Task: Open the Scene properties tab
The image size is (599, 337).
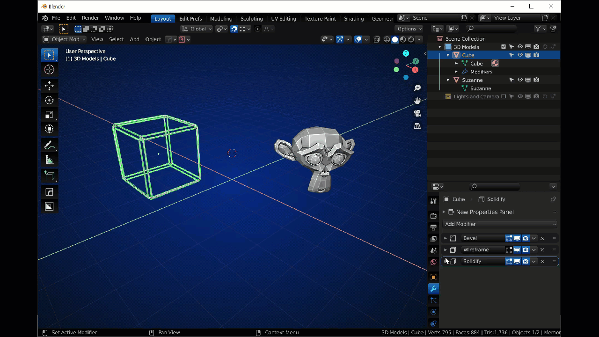Action: click(x=433, y=250)
